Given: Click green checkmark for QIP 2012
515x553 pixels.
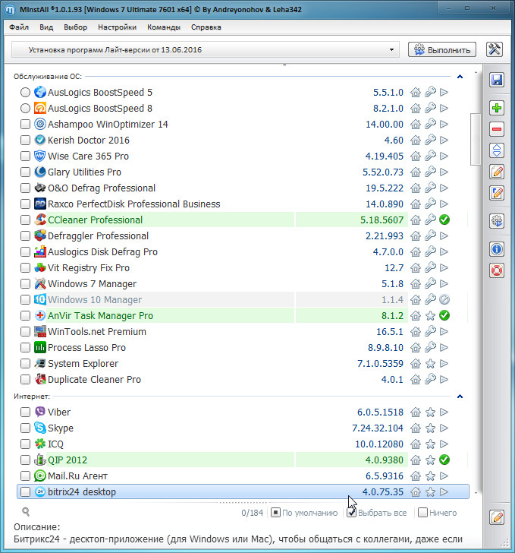Looking at the screenshot, I should [x=444, y=460].
